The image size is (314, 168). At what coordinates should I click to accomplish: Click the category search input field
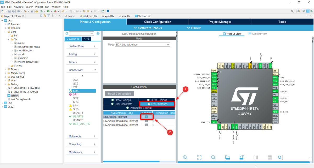pyautogui.click(x=81, y=34)
